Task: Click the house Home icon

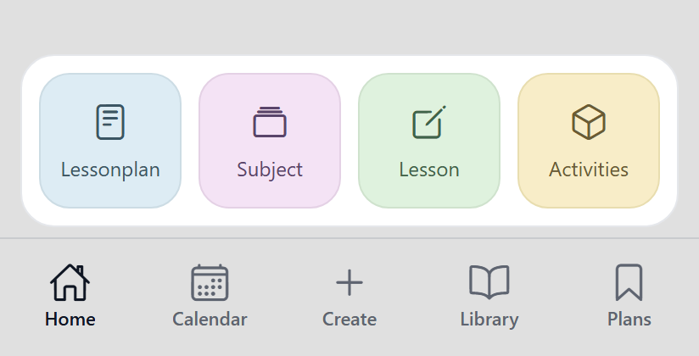Action: pos(70,282)
